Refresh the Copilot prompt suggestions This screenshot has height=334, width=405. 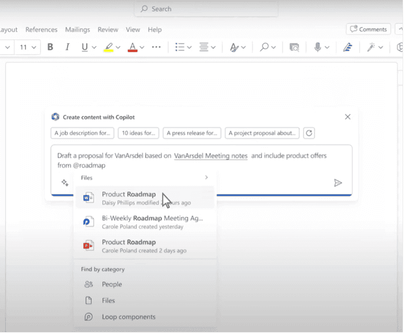tap(309, 133)
